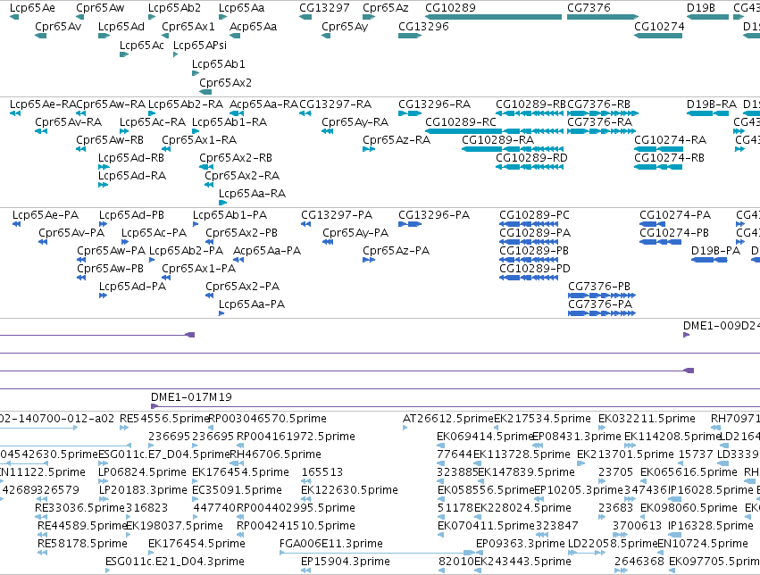Screen dimensions: 760x575
Task: Open the RP003046570.5prime EST label
Action: click(267, 419)
